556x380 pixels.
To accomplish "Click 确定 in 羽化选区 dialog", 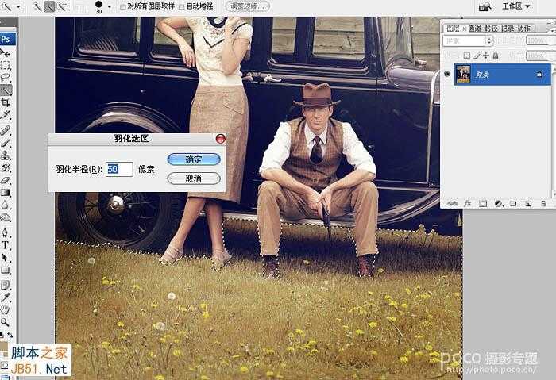I will [194, 159].
